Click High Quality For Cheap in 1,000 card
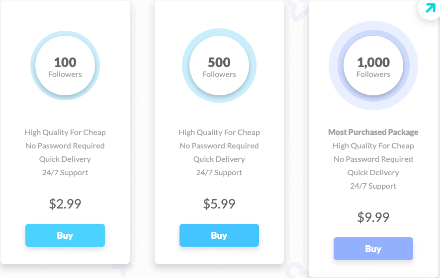Image resolution: width=440 pixels, height=278 pixels. point(373,146)
